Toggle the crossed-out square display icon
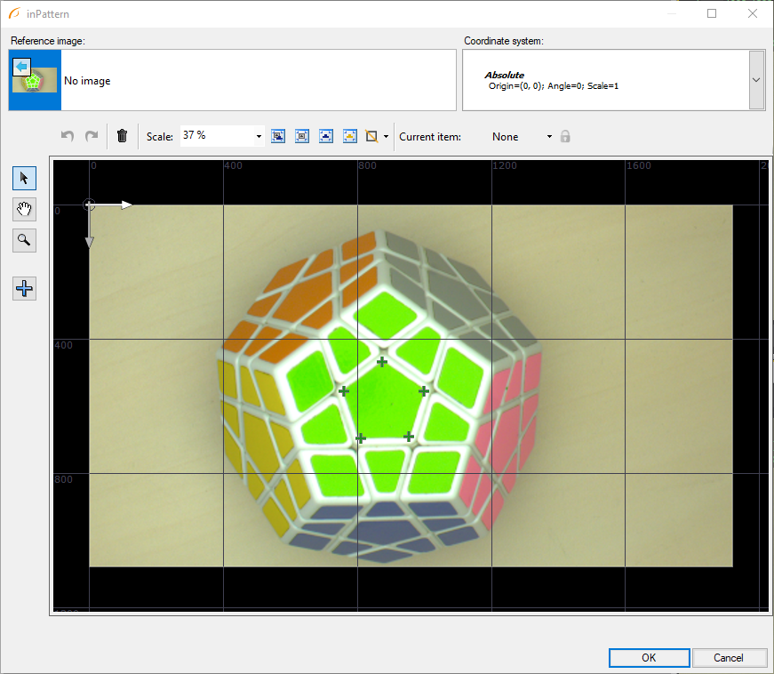This screenshot has height=674, width=774. 372,136
